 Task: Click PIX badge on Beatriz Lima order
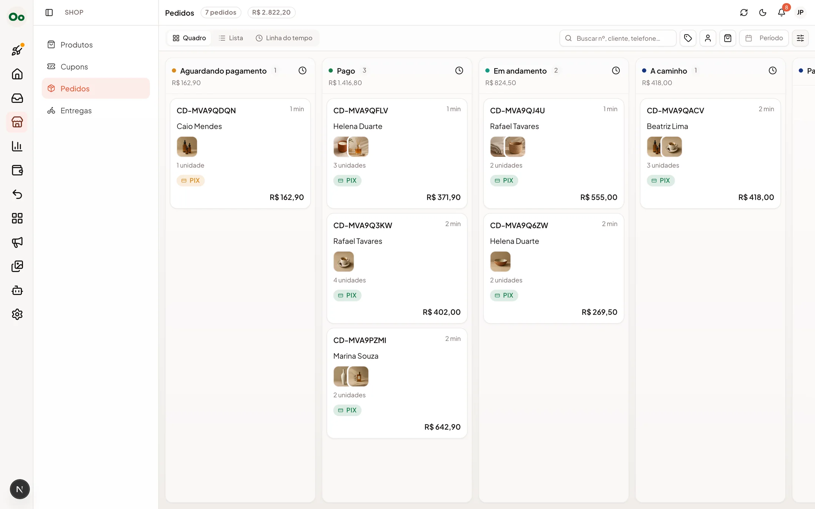[x=661, y=181]
